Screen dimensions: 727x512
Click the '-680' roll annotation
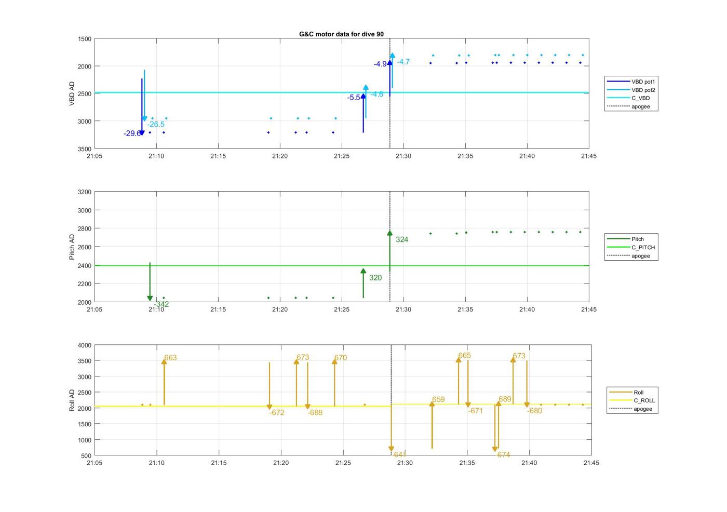pos(534,411)
